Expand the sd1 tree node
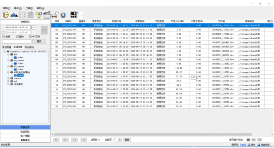 point(8,81)
